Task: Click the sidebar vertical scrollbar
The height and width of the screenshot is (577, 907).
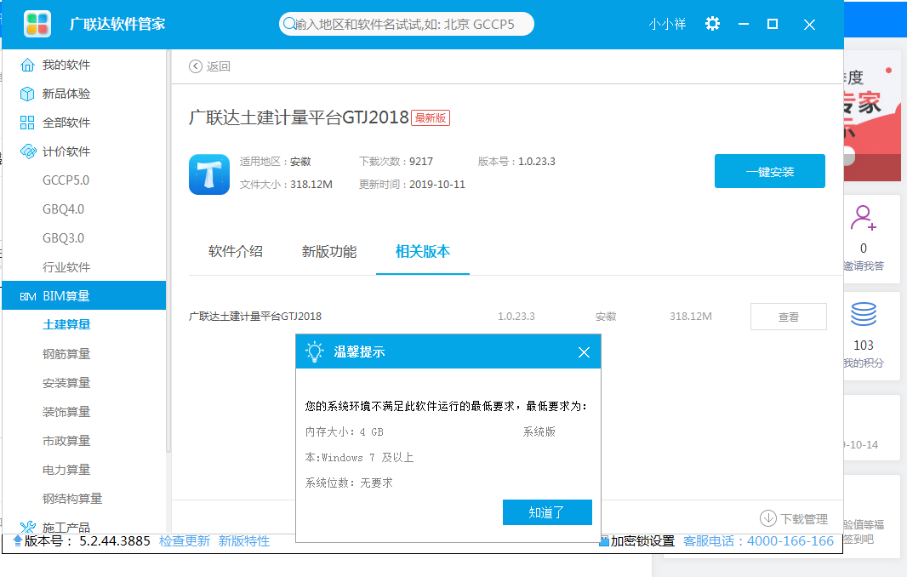Action: click(x=168, y=251)
